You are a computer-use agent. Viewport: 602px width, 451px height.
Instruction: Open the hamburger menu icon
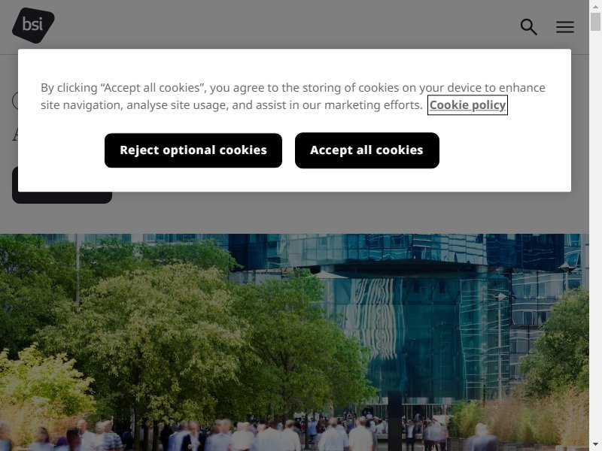pyautogui.click(x=565, y=27)
